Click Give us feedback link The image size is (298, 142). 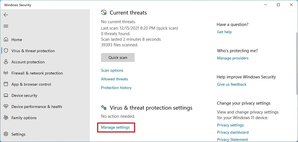232,84
